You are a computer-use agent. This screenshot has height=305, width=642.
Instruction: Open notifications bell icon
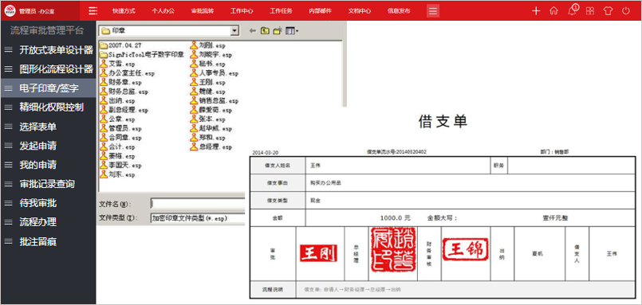tap(572, 10)
